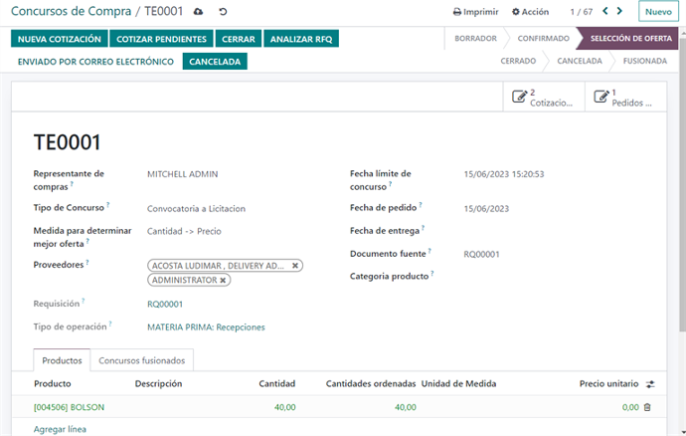Click the discard changes undo icon
The height and width of the screenshot is (436, 686).
pos(222,11)
